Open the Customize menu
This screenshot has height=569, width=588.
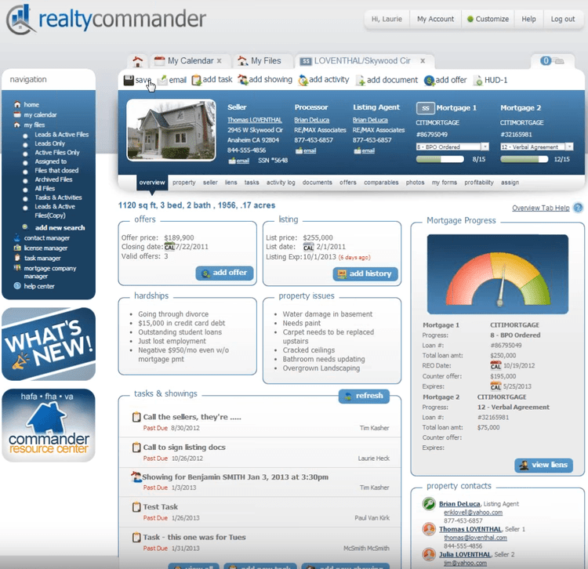[x=488, y=19]
